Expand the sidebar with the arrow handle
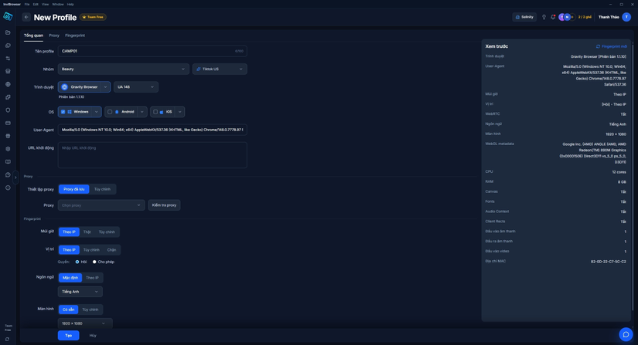 15,178
